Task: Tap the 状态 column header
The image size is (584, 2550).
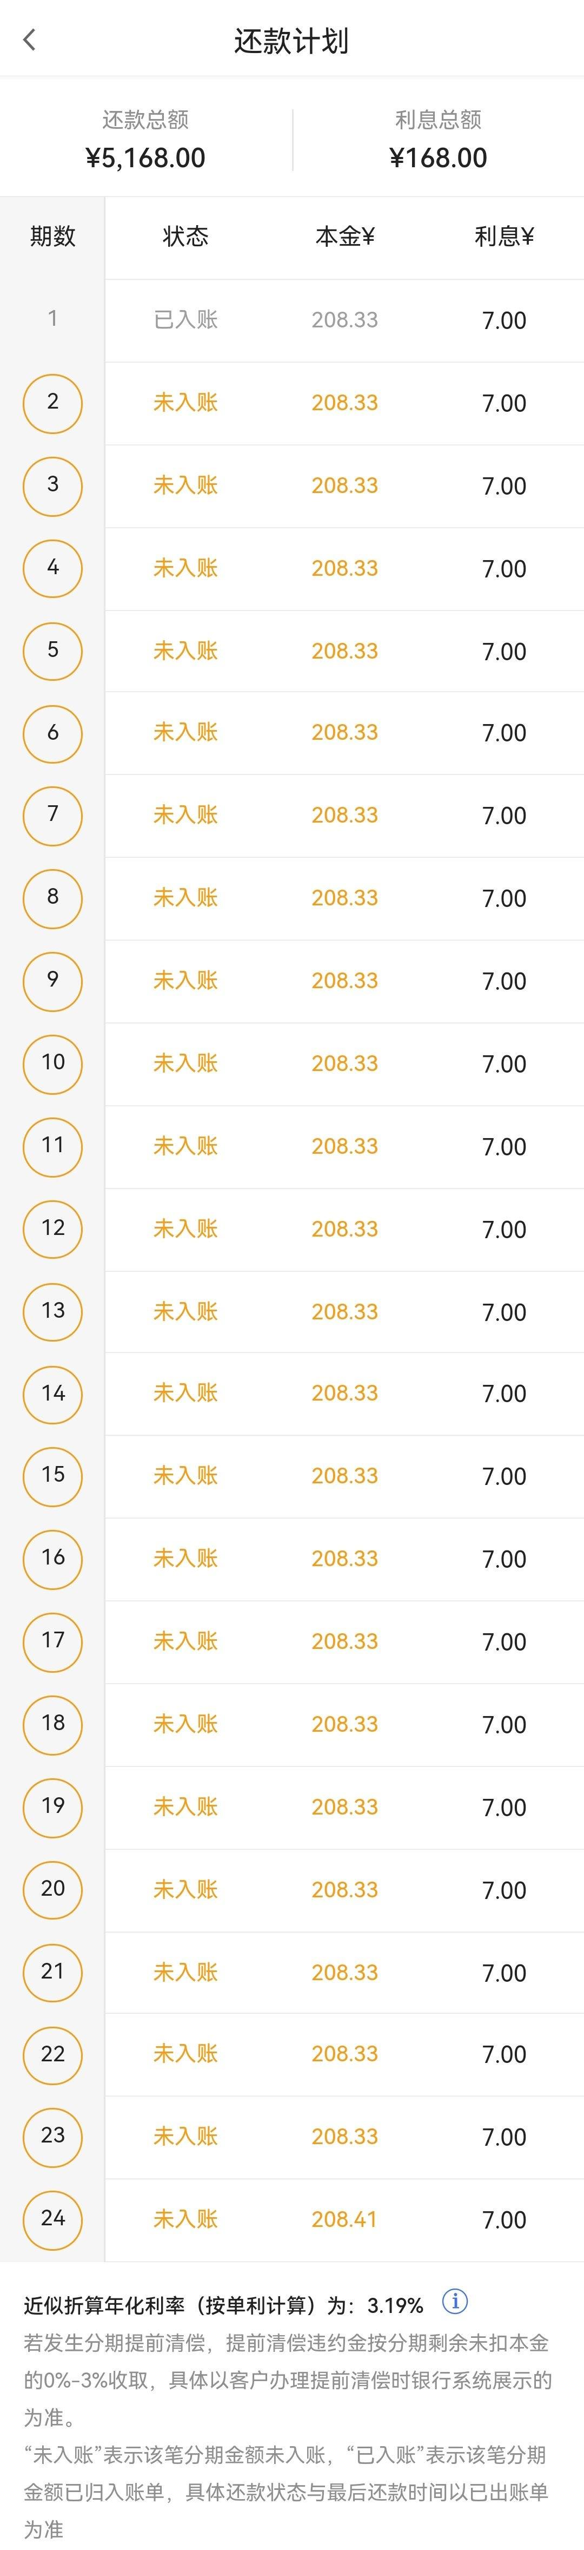Action: click(x=185, y=236)
